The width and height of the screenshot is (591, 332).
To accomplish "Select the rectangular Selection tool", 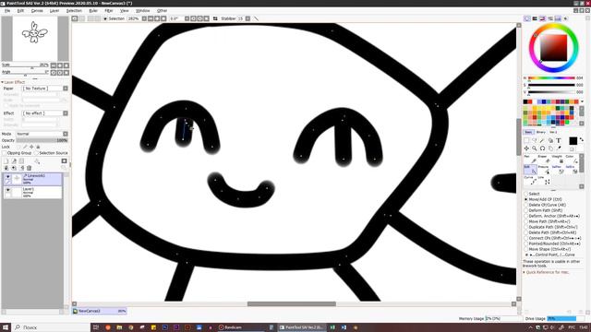I will pos(526,140).
